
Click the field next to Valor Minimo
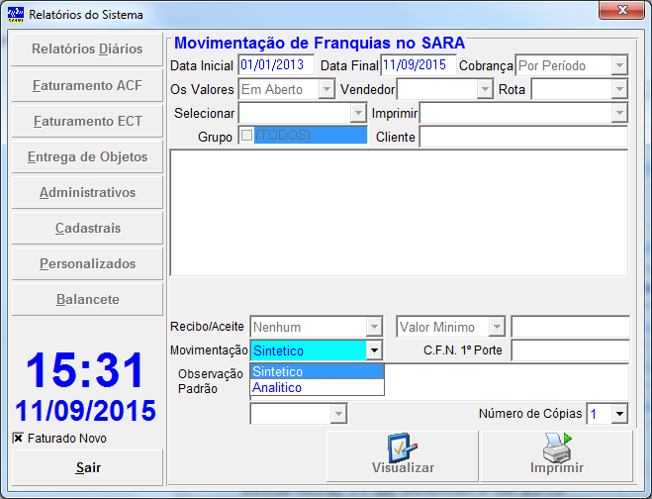pos(570,327)
